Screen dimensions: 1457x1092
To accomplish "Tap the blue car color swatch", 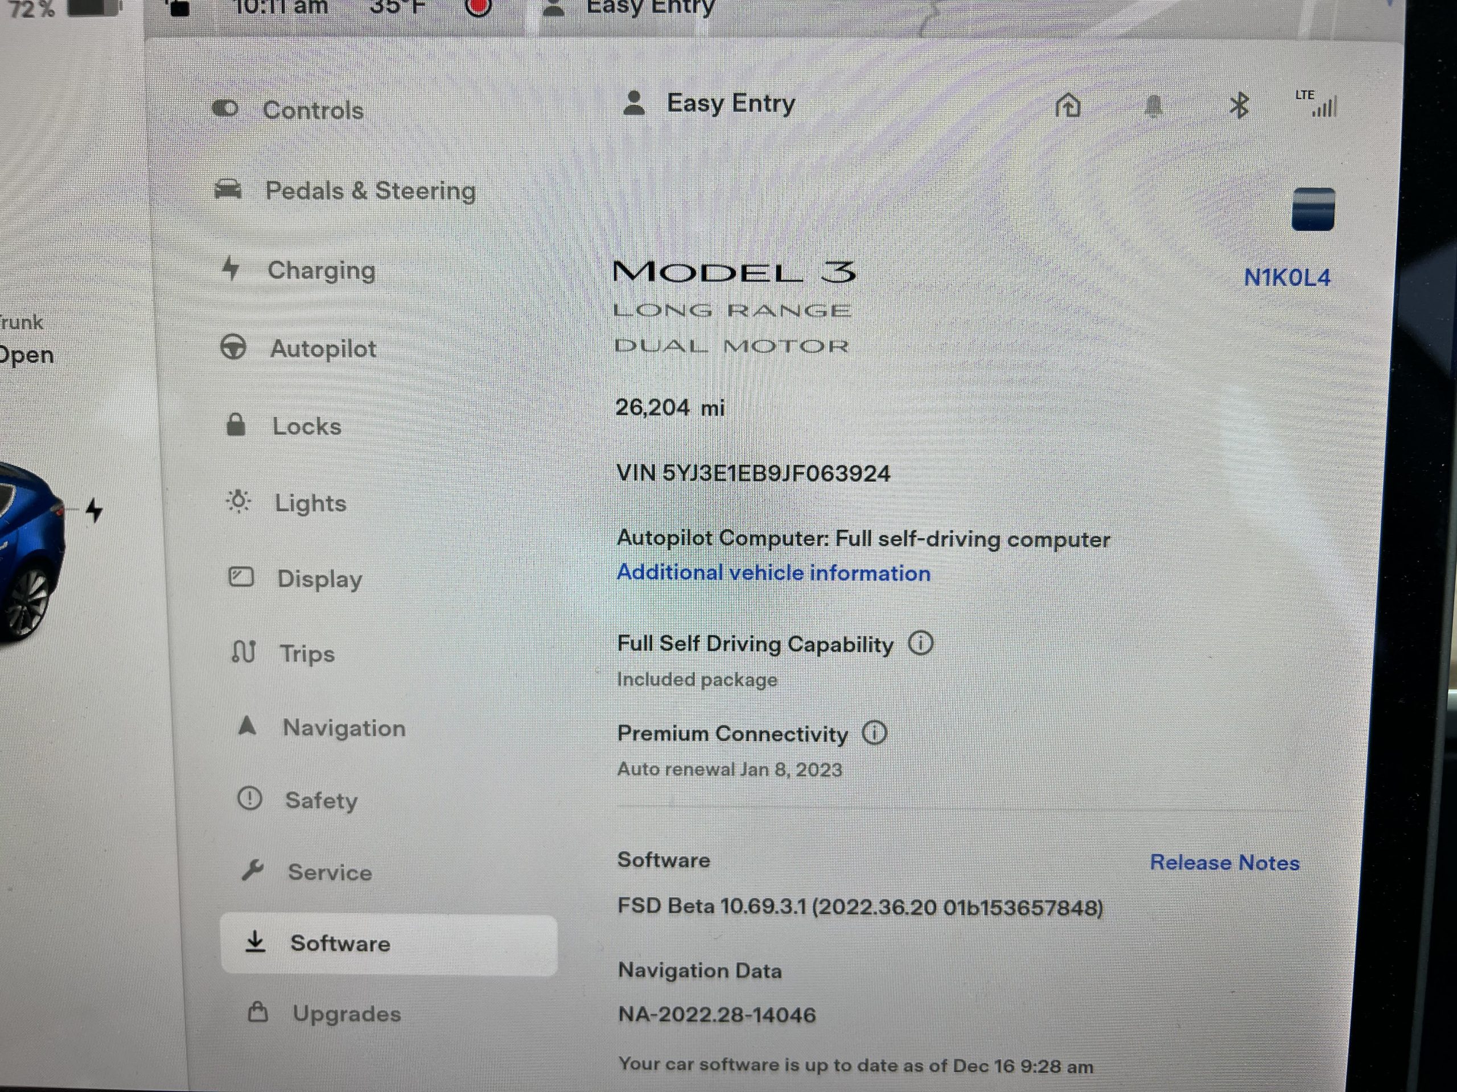I will (x=1313, y=209).
